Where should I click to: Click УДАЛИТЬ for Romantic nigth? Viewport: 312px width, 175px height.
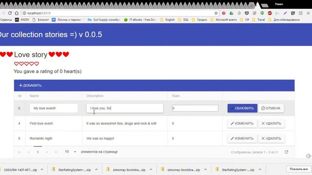(271, 139)
